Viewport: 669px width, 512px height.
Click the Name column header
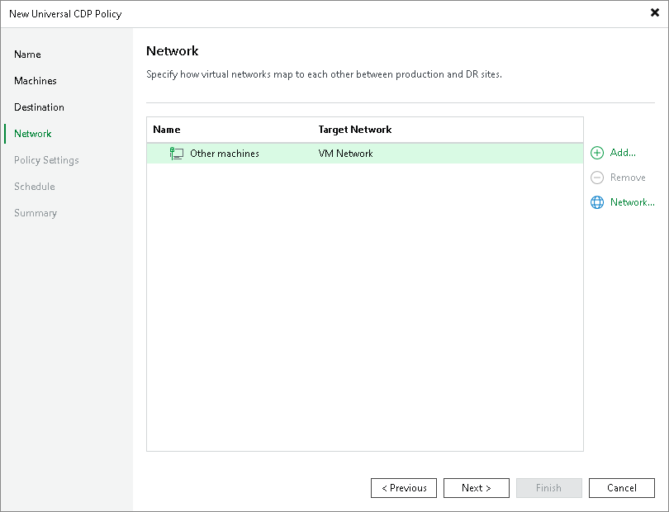pyautogui.click(x=166, y=130)
